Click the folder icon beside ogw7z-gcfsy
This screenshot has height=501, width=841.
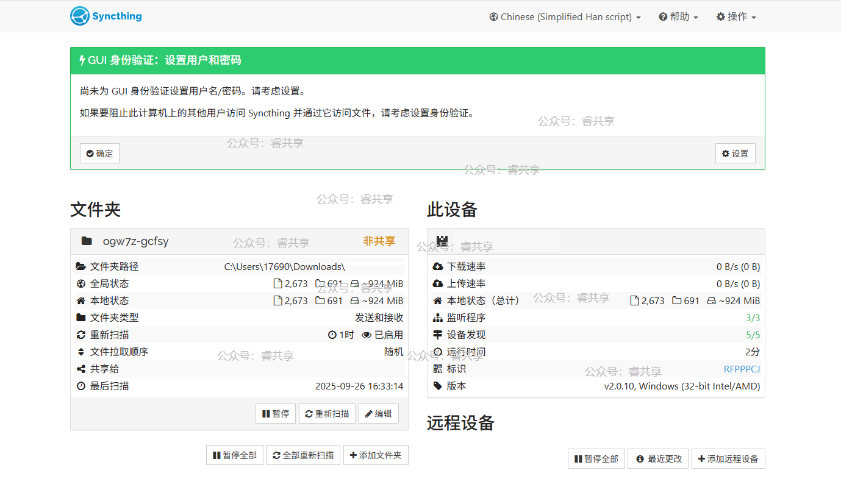click(87, 241)
